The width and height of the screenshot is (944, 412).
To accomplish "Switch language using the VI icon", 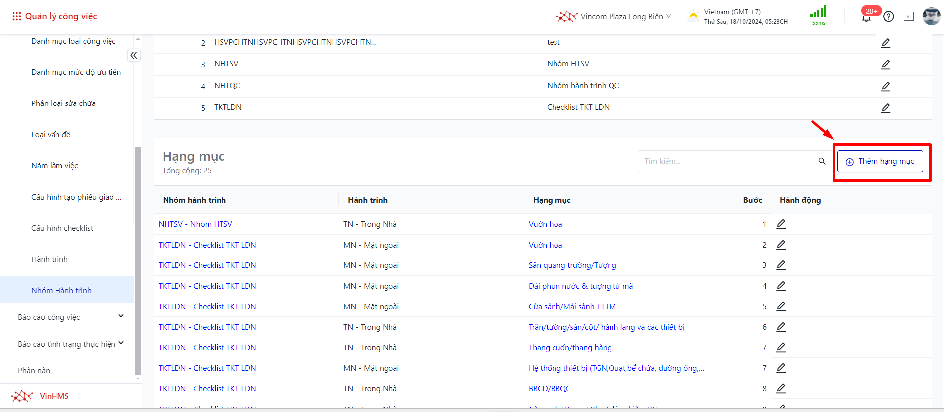I will [x=908, y=16].
